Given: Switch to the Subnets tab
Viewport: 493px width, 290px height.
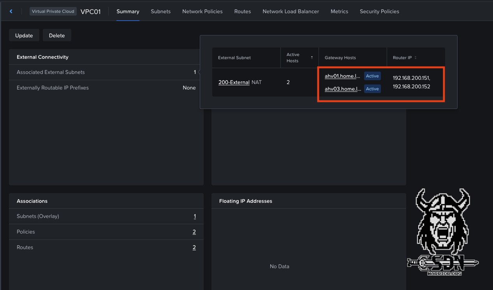Looking at the screenshot, I should [x=160, y=11].
